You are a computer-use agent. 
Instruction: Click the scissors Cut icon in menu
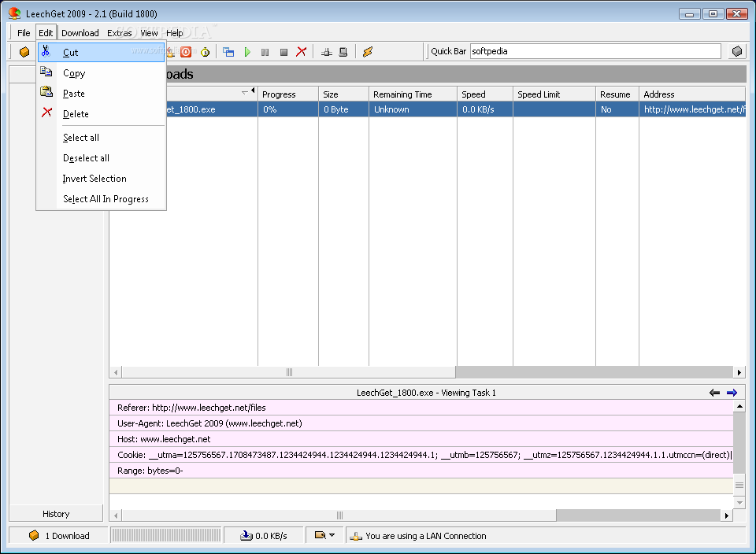(46, 51)
